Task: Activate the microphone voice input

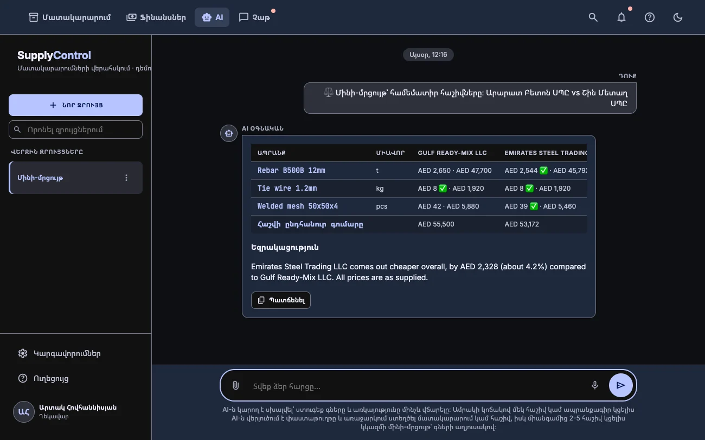Action: click(595, 385)
